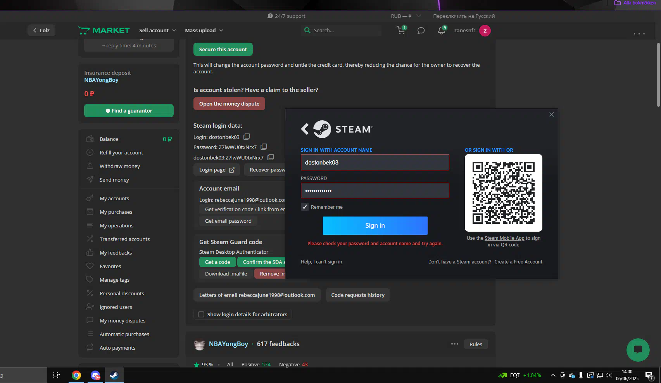Close the Steam sign-in popup

(x=551, y=114)
